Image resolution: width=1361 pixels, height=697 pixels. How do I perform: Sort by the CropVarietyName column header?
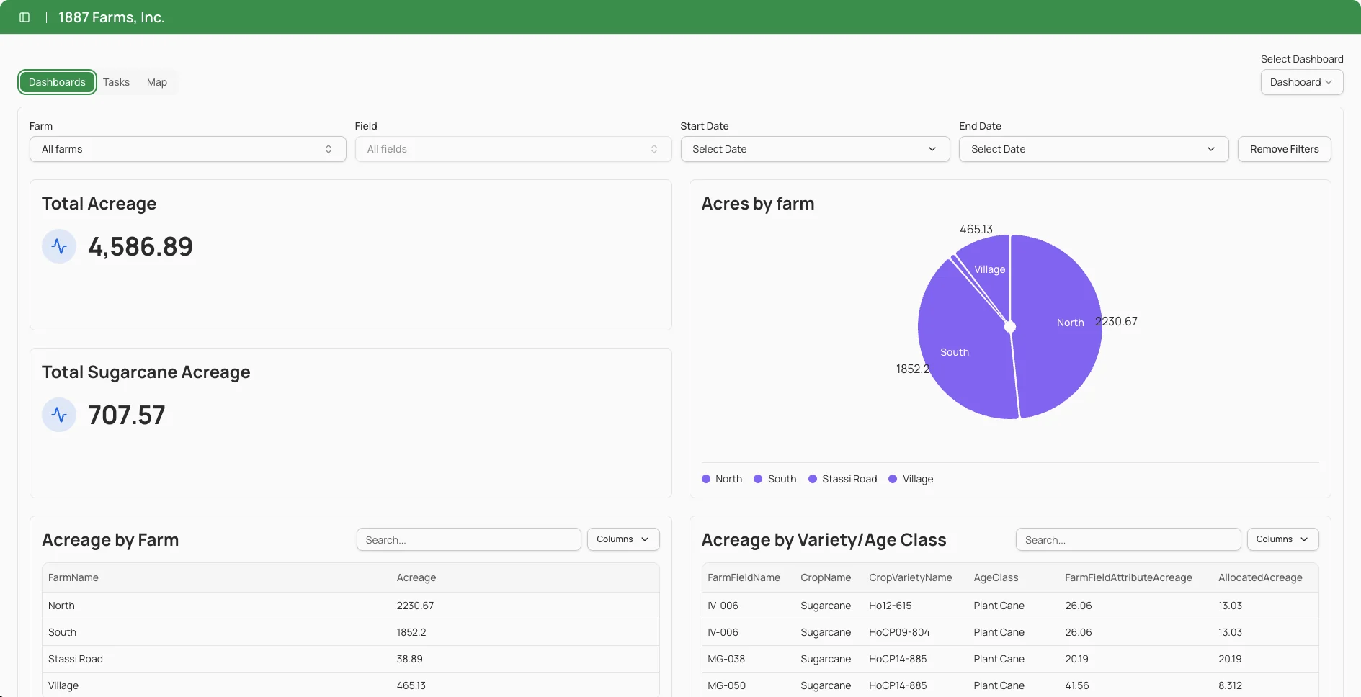click(910, 577)
